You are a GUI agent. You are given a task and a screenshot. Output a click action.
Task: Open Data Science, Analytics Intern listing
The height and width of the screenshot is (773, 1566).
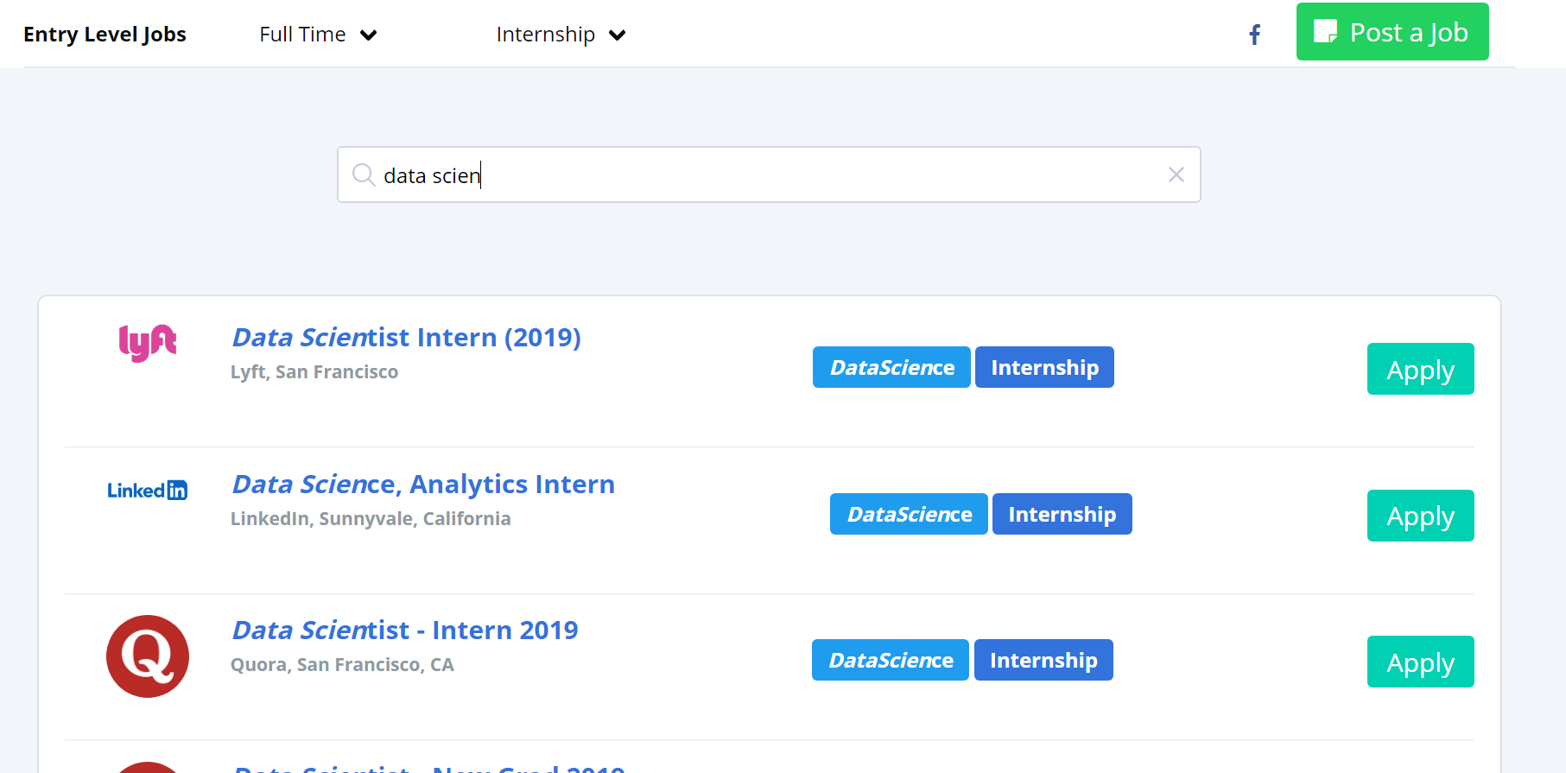click(423, 484)
